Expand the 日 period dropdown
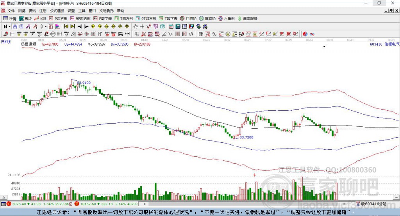 click(x=9, y=27)
